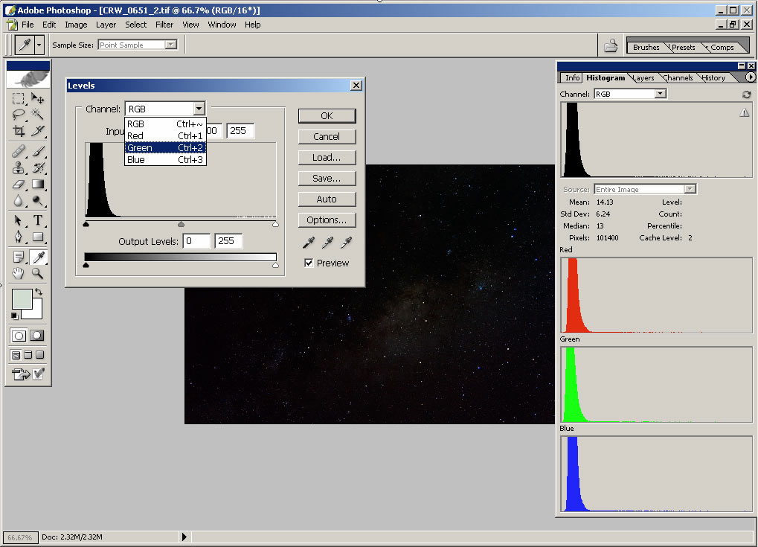Viewport: 758px width, 547px height.
Task: Click the Auto button in Levels
Action: (x=327, y=199)
